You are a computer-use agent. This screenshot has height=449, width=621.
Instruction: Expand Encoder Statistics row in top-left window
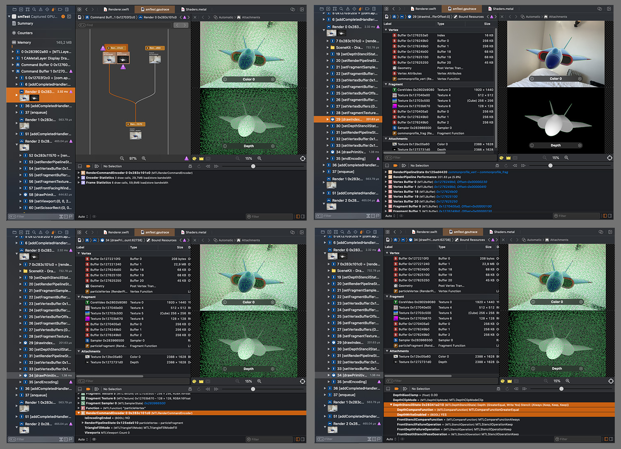tap(79, 178)
